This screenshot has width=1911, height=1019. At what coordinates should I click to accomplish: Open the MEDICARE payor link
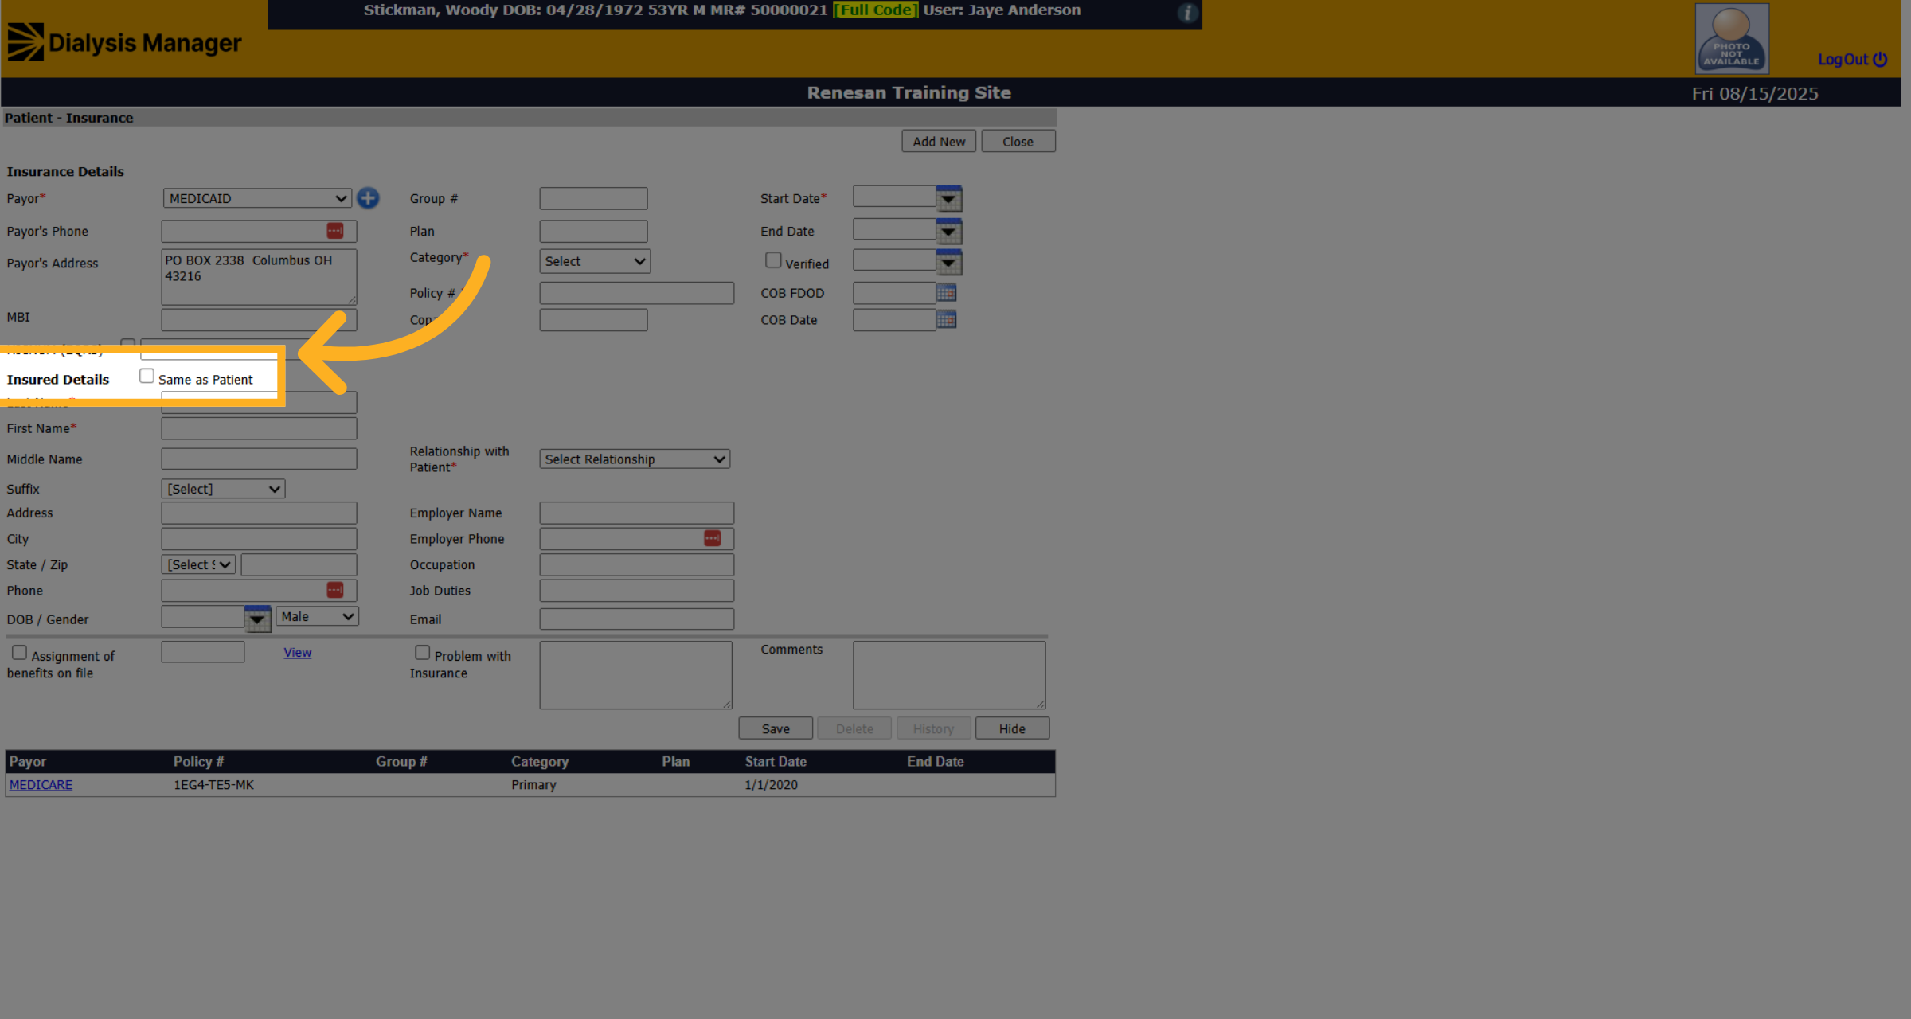point(41,785)
